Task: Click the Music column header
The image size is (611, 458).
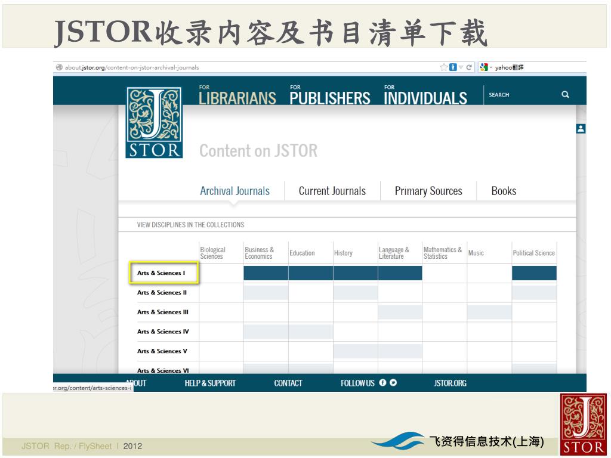Action: tap(476, 253)
